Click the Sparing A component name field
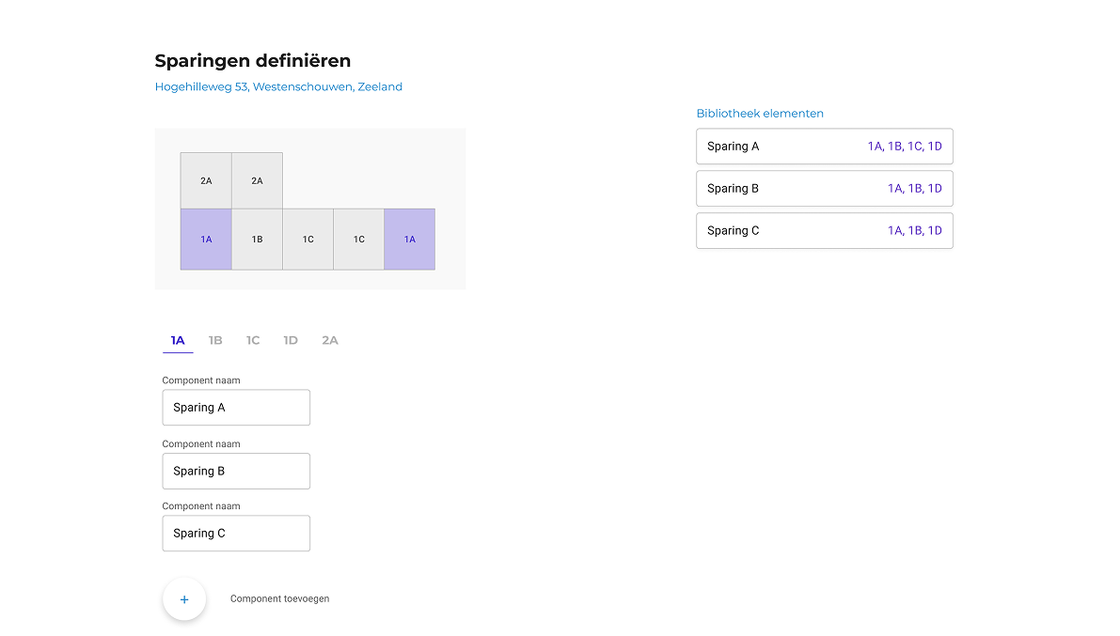 point(236,408)
